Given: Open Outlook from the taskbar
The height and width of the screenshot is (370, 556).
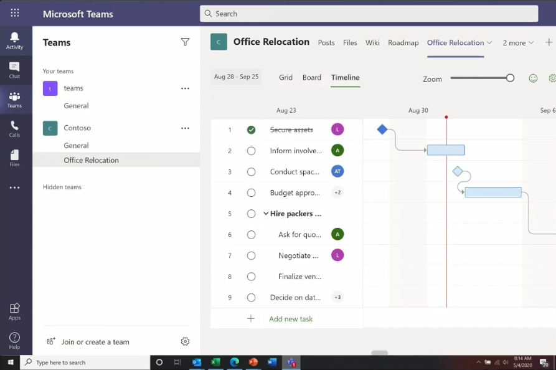Looking at the screenshot, I should [197, 362].
